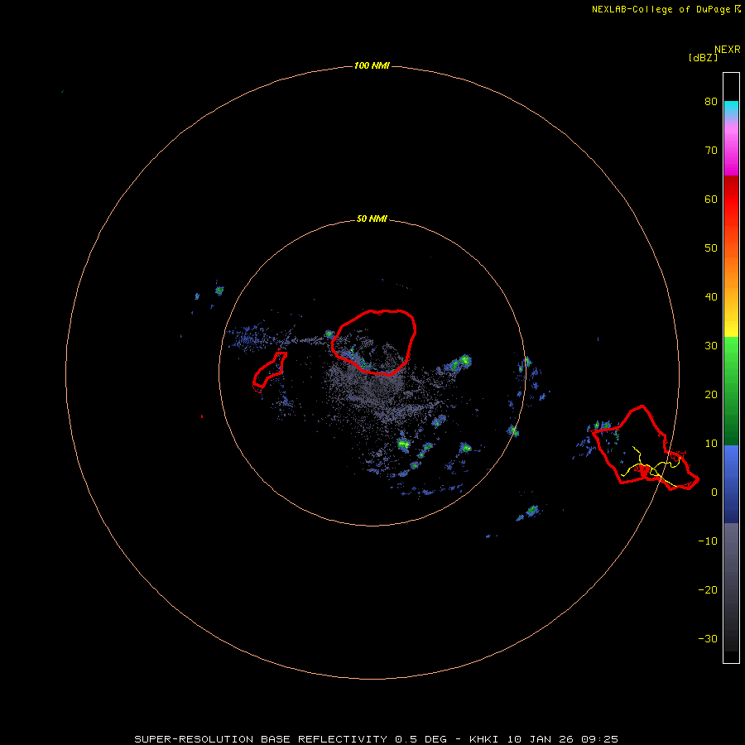
Task: Click the 50 NMI range ring label
Action: coord(372,219)
